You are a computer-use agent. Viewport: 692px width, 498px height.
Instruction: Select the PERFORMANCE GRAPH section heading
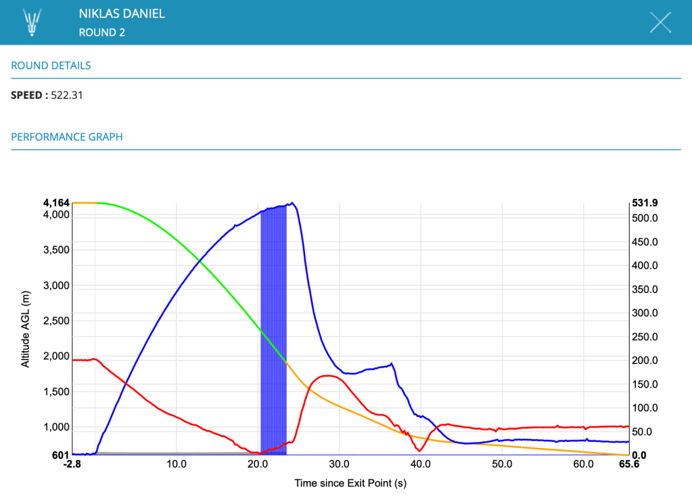tap(66, 137)
